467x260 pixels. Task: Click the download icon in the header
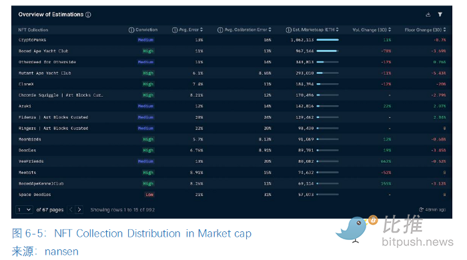tap(428, 14)
